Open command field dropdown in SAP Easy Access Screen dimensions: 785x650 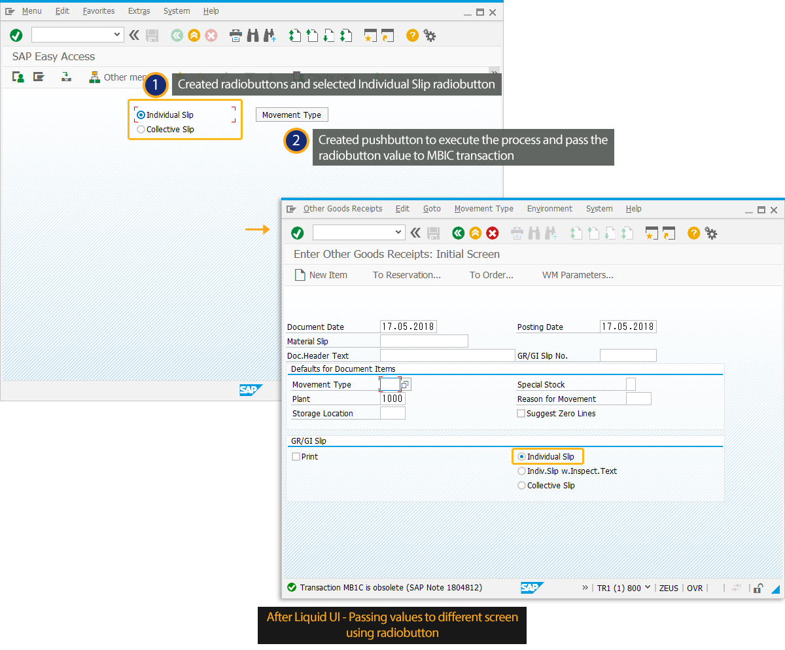pos(117,35)
